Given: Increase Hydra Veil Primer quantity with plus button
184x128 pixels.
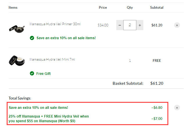Looking at the screenshot, I should tap(140, 25).
